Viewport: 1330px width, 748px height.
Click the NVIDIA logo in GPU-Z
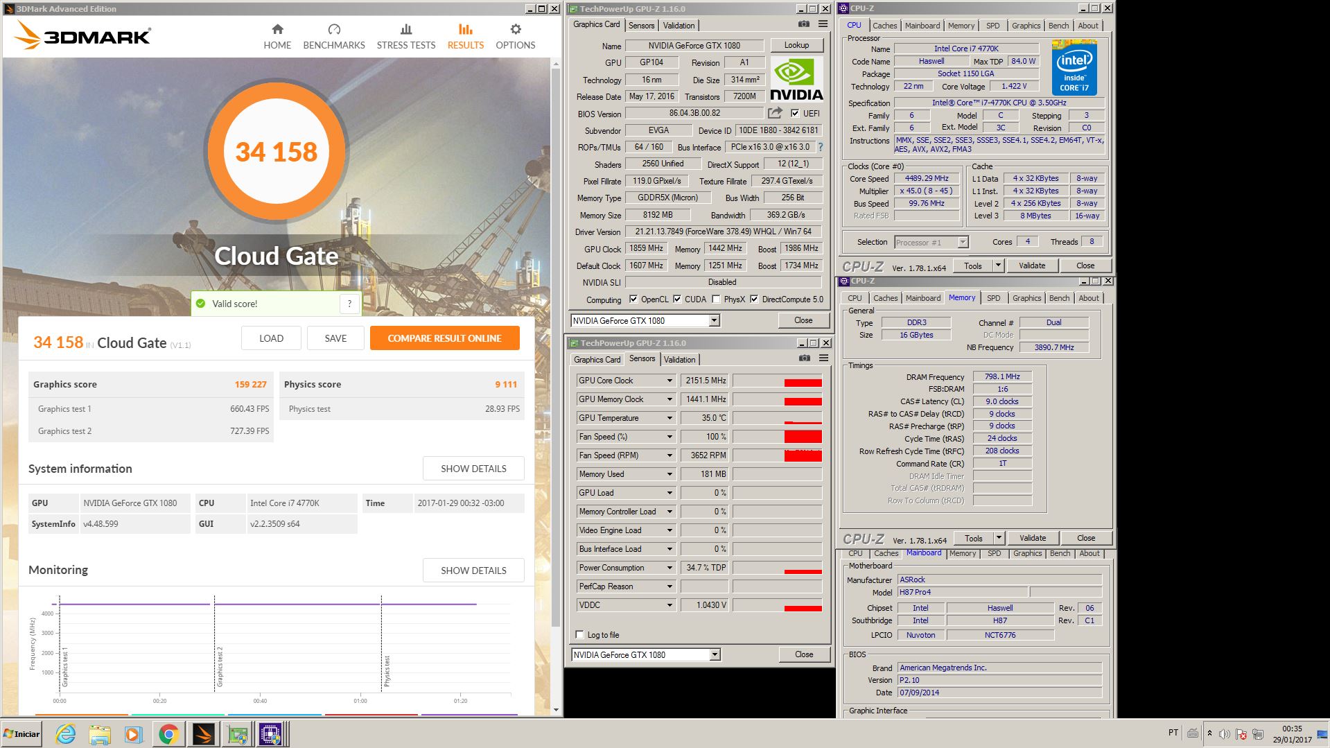796,79
